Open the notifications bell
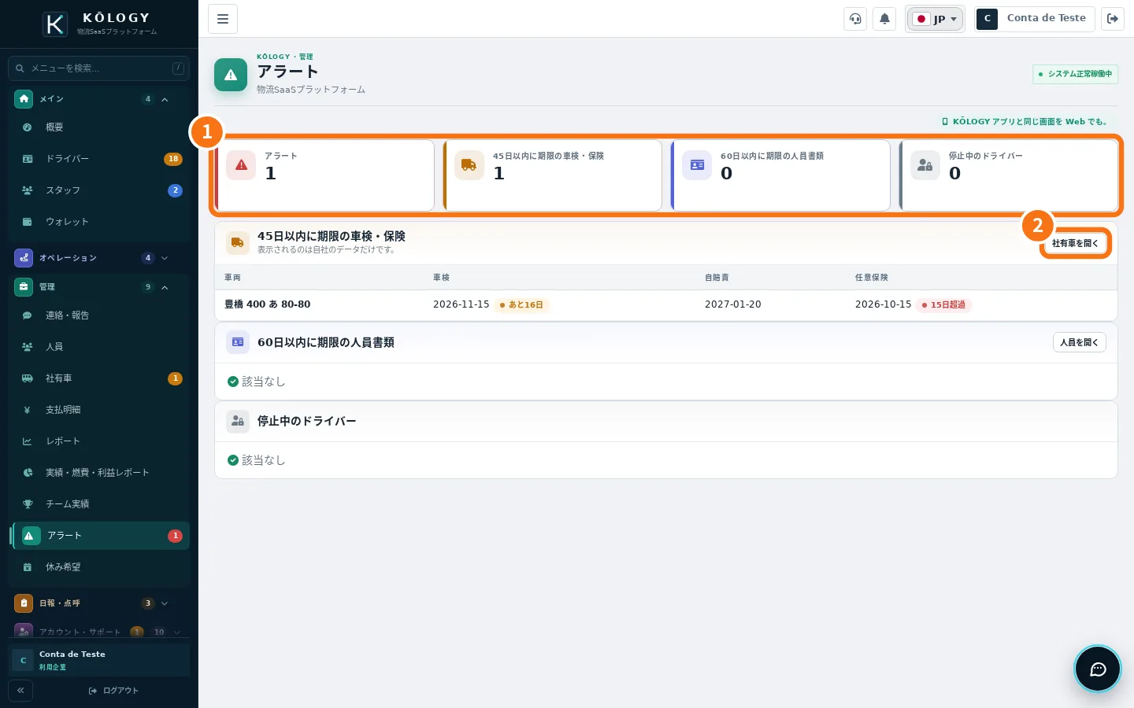The image size is (1134, 708). (x=884, y=19)
